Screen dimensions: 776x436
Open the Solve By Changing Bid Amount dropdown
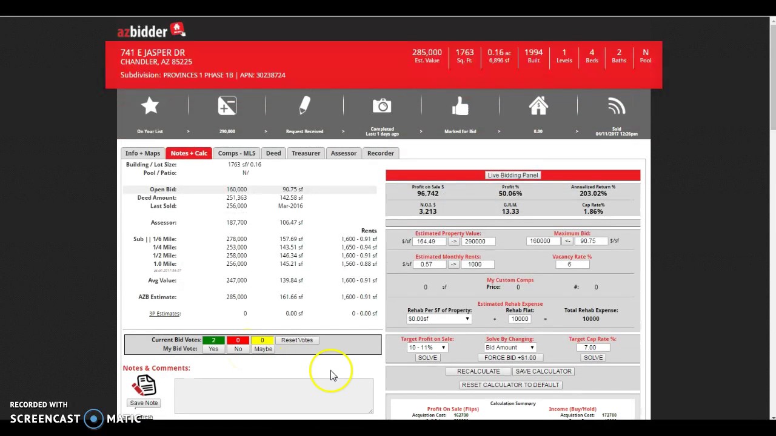510,348
